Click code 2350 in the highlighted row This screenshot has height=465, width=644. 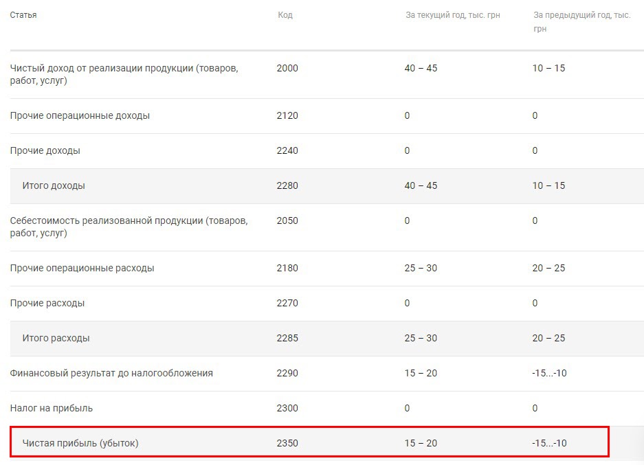pyautogui.click(x=287, y=443)
